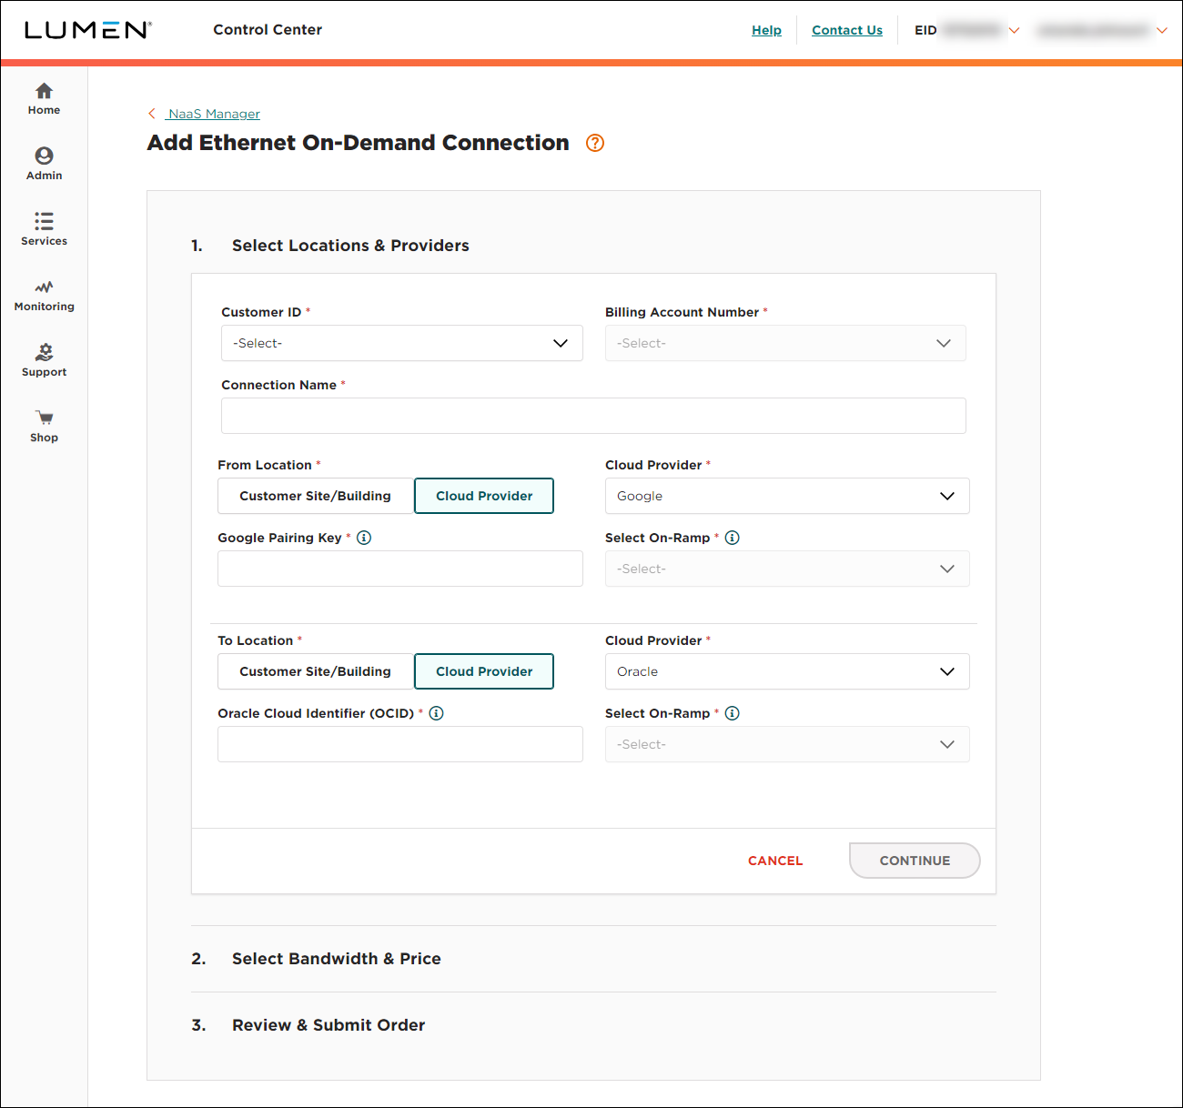Click info icon beside From Select On-Ramp

tap(733, 538)
